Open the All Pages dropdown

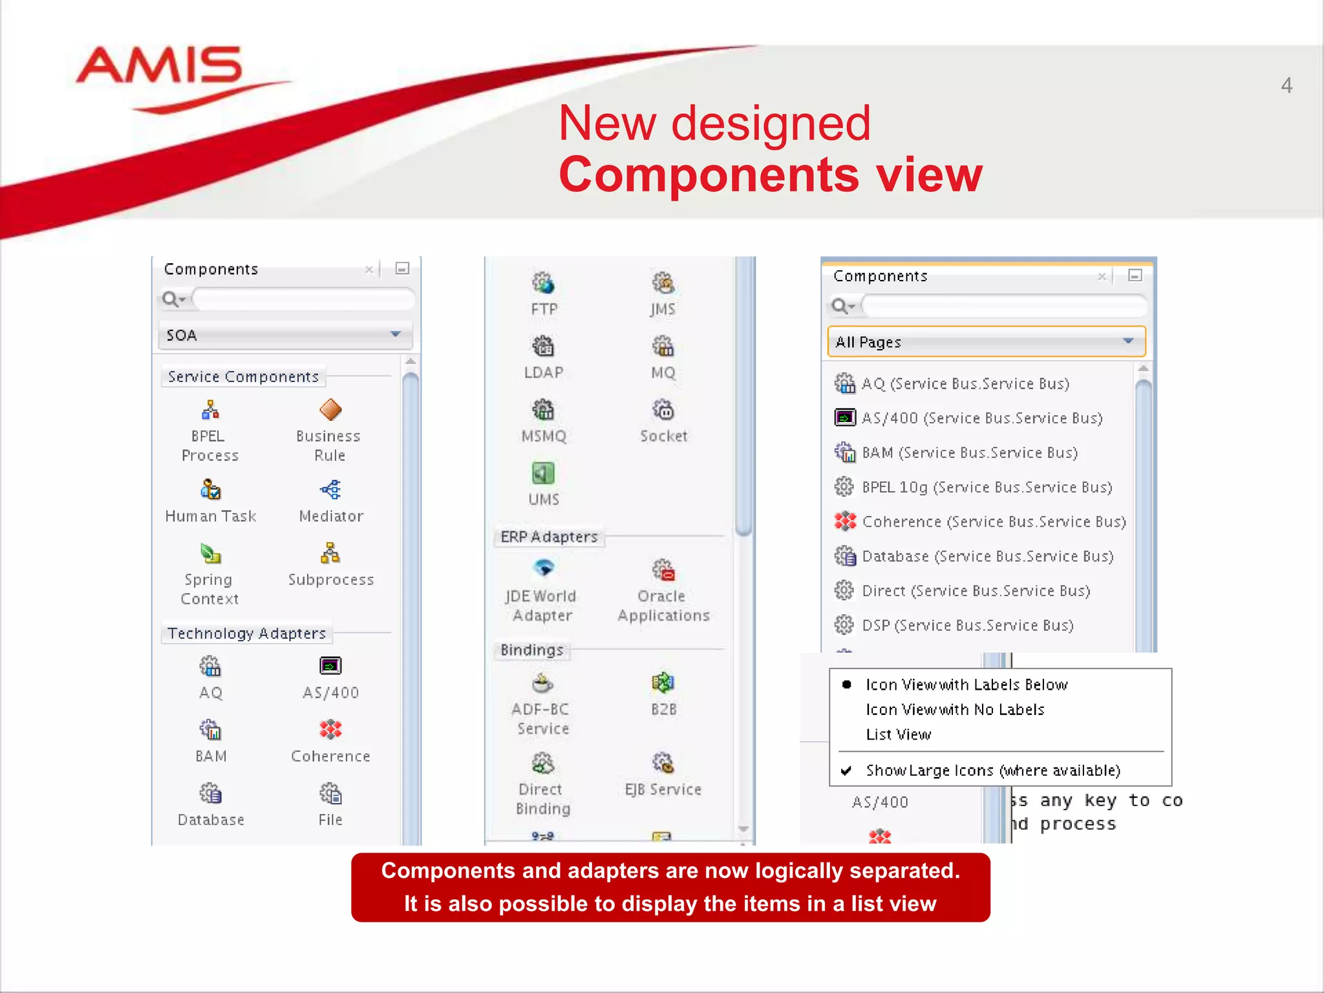point(987,341)
